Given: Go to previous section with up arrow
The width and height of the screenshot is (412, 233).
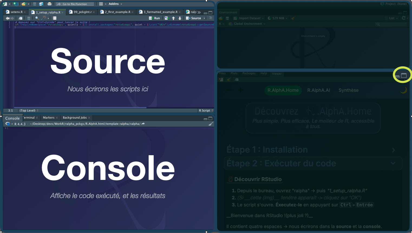Looking at the screenshot, I should click(173, 18).
